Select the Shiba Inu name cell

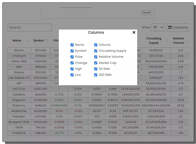[x=19, y=106]
